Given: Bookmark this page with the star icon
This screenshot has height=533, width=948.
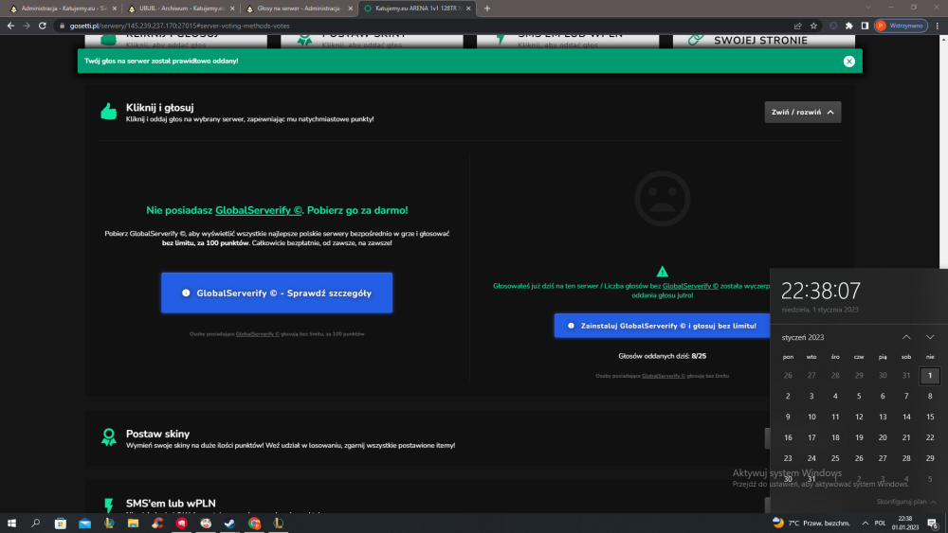Looking at the screenshot, I should 813,26.
